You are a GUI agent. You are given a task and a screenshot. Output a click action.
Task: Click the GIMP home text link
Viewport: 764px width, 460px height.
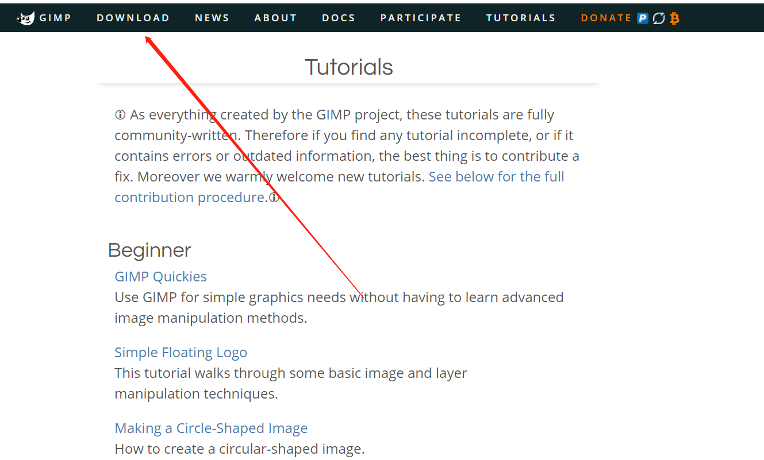click(x=55, y=18)
